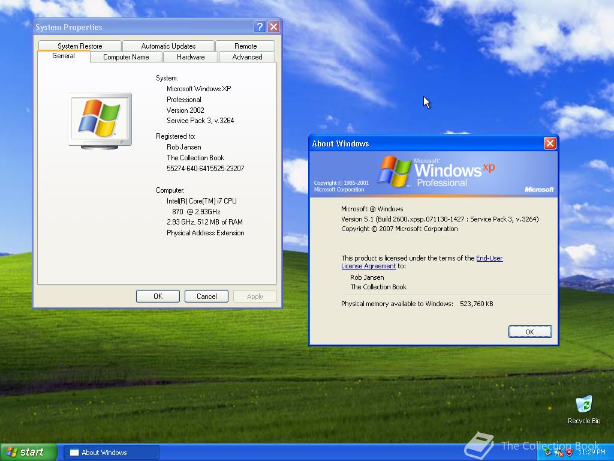Open the Windows Update tray icon
The image size is (614, 461).
547,452
